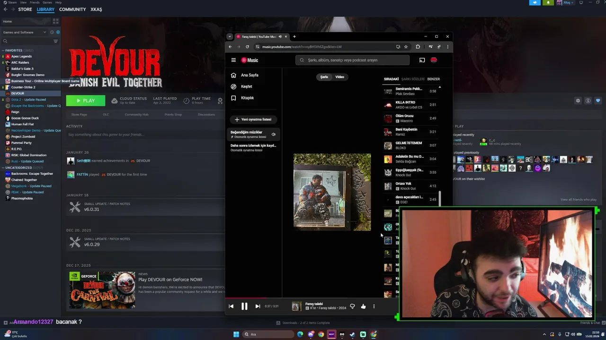Open the SIRADAKİ queue tab
This screenshot has height=340, width=606.
pyautogui.click(x=391, y=79)
